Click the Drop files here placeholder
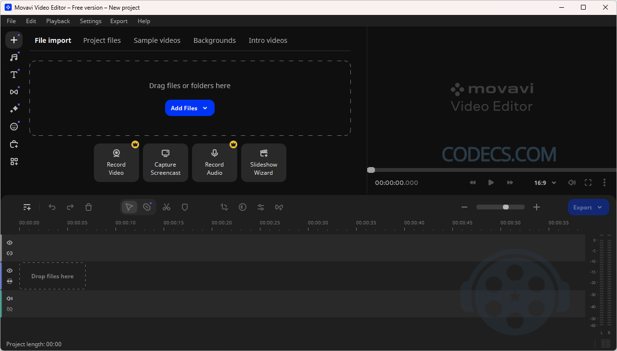 point(52,276)
